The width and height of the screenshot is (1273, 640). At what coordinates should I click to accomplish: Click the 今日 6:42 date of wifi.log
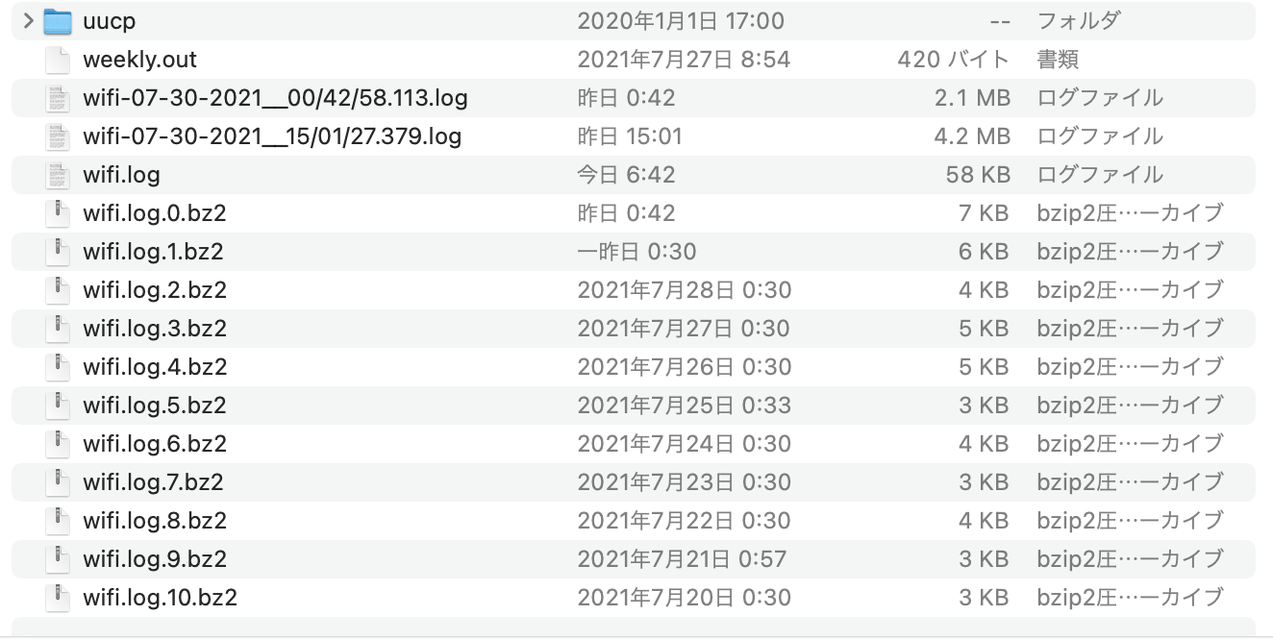pos(626,175)
